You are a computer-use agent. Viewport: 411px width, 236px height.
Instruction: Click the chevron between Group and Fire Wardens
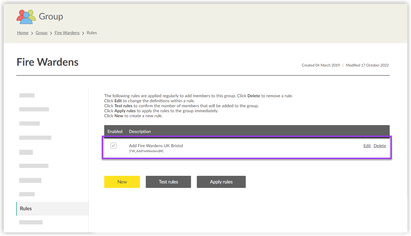pyautogui.click(x=51, y=33)
